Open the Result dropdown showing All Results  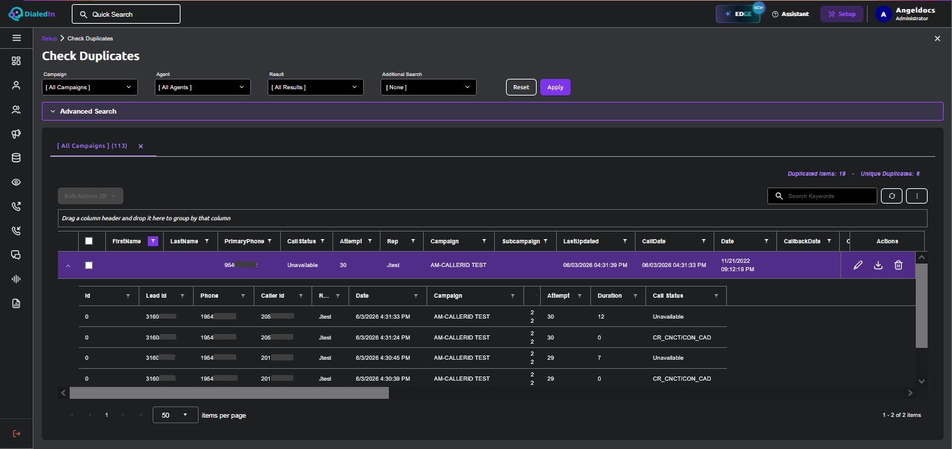316,87
